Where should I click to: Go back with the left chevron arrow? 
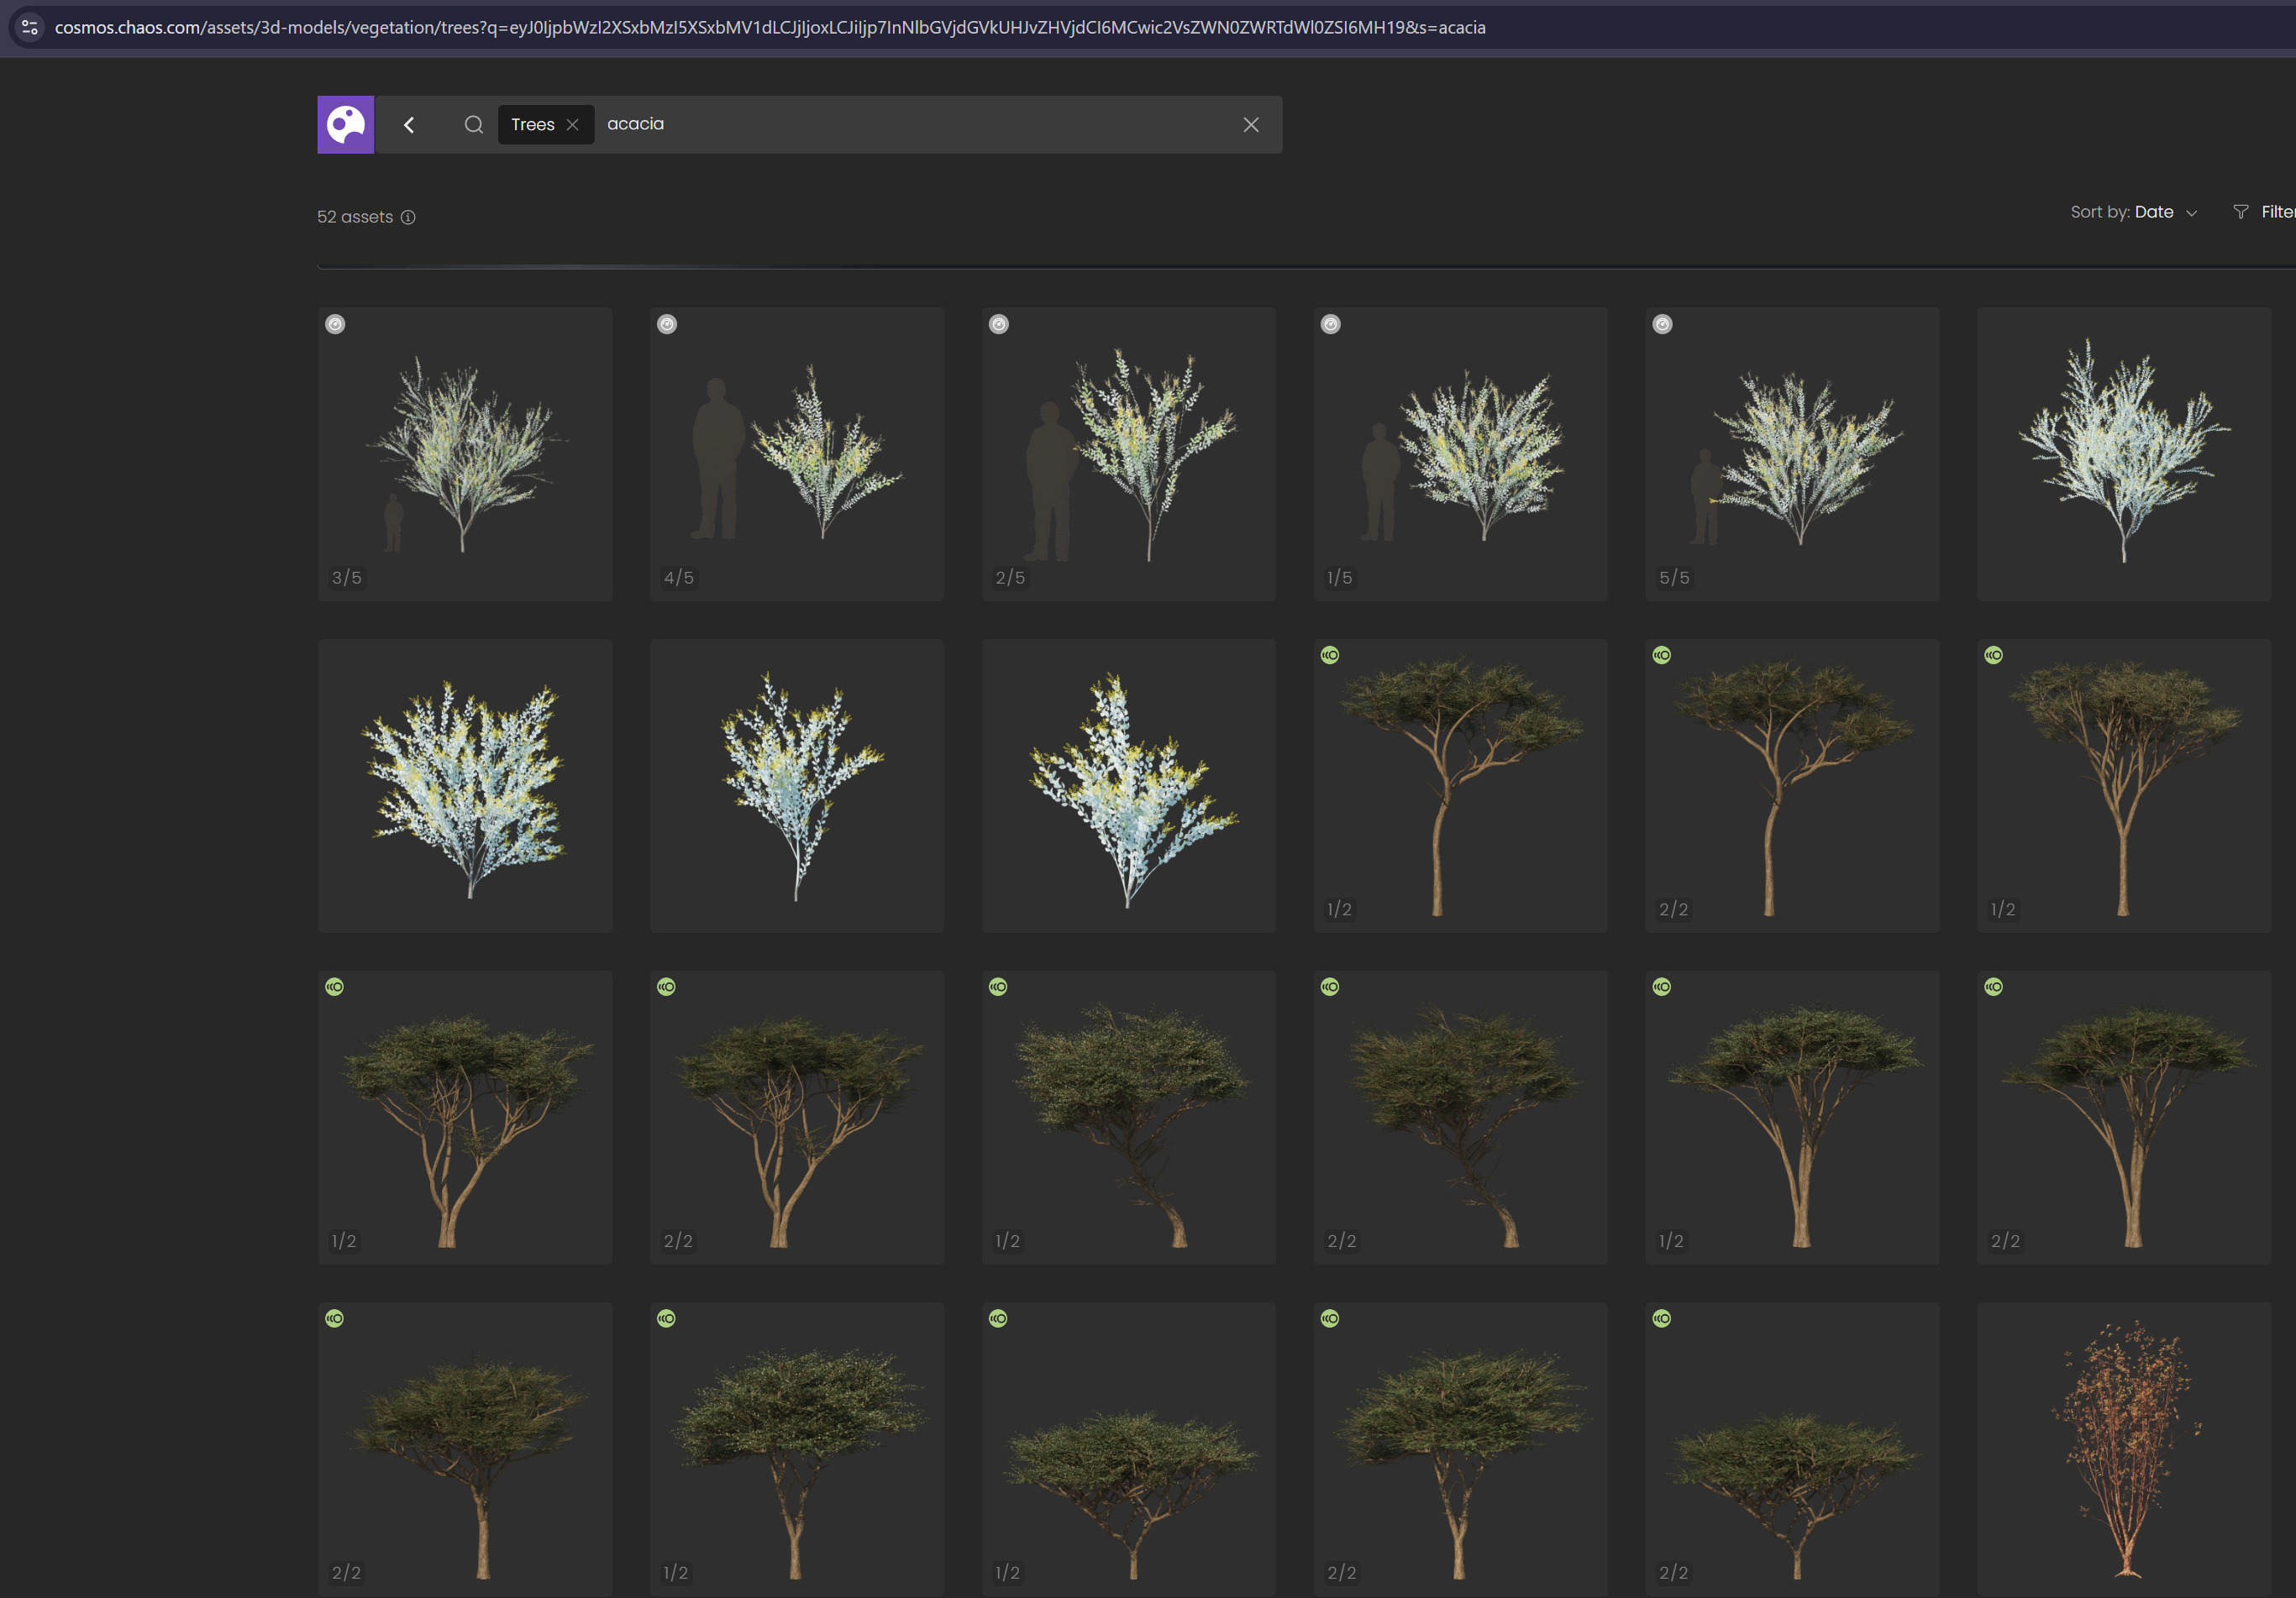(x=409, y=125)
